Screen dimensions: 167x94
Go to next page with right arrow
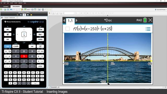click(x=76, y=20)
